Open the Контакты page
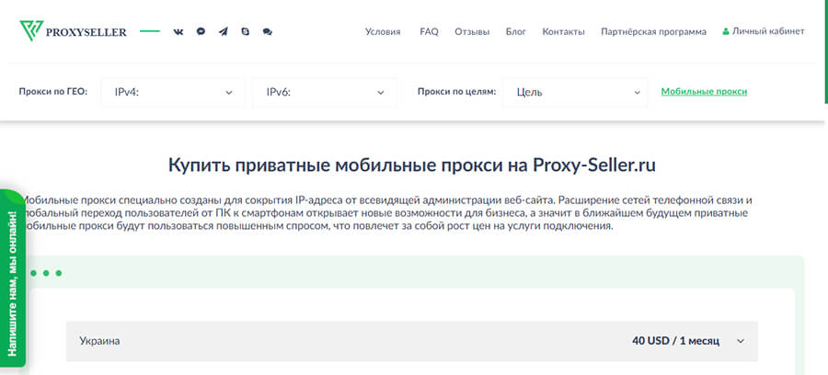 click(563, 31)
